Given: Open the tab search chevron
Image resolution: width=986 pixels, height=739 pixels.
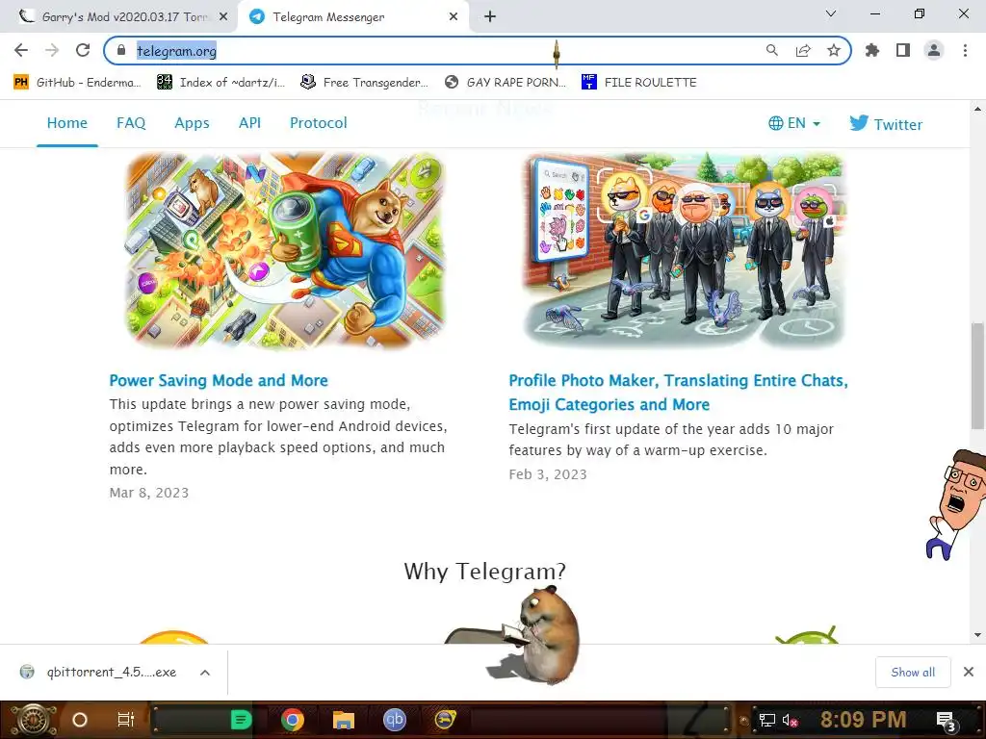Looking at the screenshot, I should [x=831, y=13].
